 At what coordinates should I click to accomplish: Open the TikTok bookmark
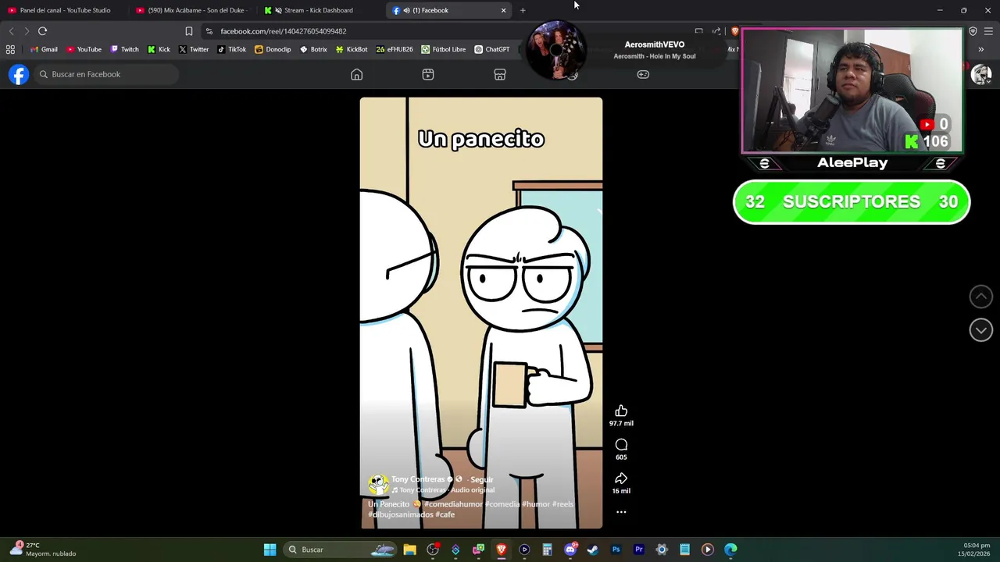tap(231, 49)
